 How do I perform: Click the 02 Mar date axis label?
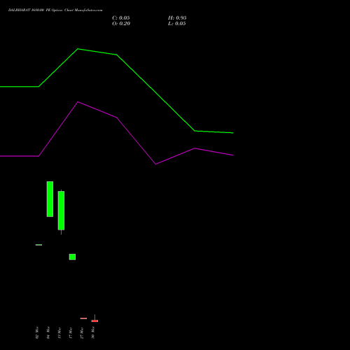[x=37, y=332]
